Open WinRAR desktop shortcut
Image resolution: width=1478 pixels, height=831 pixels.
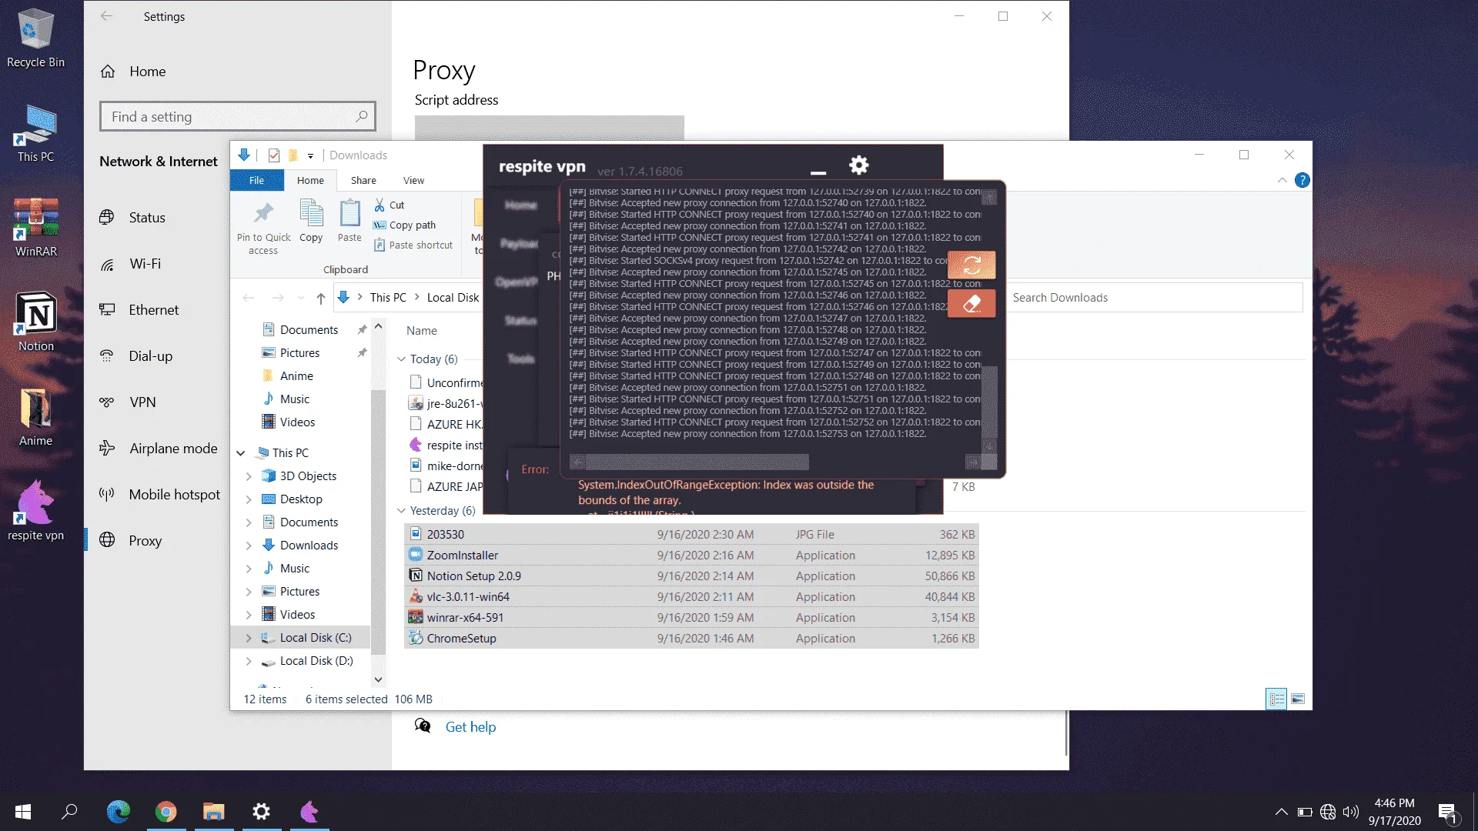coord(35,228)
